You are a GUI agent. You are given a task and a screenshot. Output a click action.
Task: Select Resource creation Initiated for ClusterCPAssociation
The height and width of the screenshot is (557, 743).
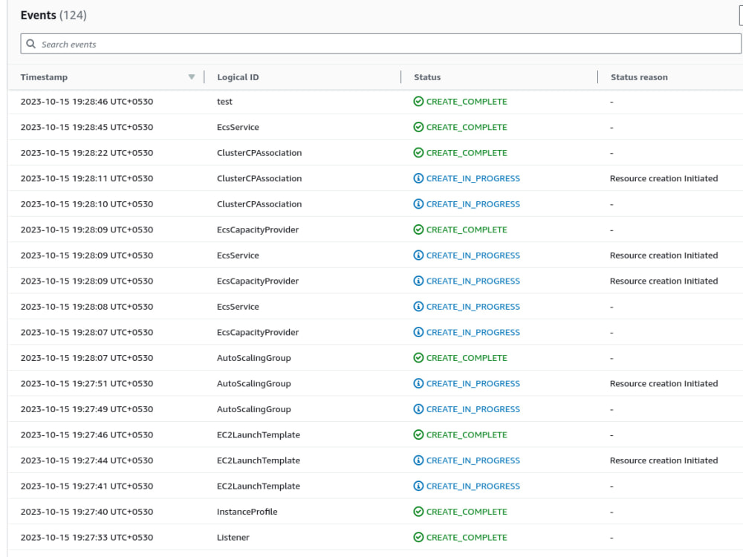coord(663,178)
